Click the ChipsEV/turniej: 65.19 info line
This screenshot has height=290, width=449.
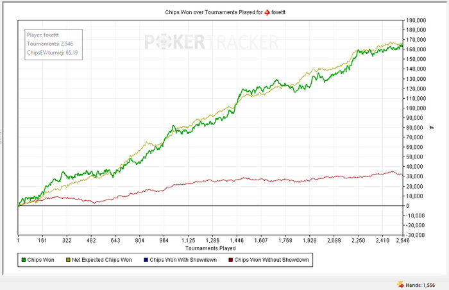tap(53, 53)
